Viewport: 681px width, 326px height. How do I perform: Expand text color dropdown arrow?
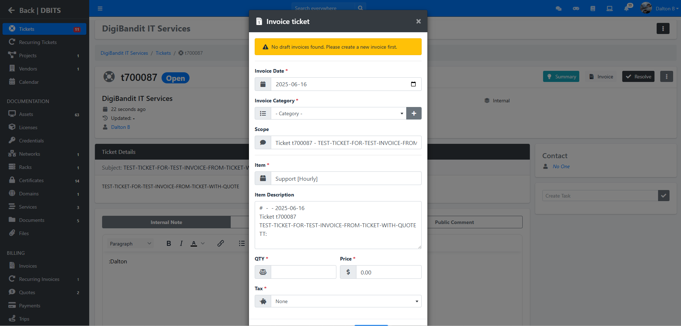coord(203,243)
